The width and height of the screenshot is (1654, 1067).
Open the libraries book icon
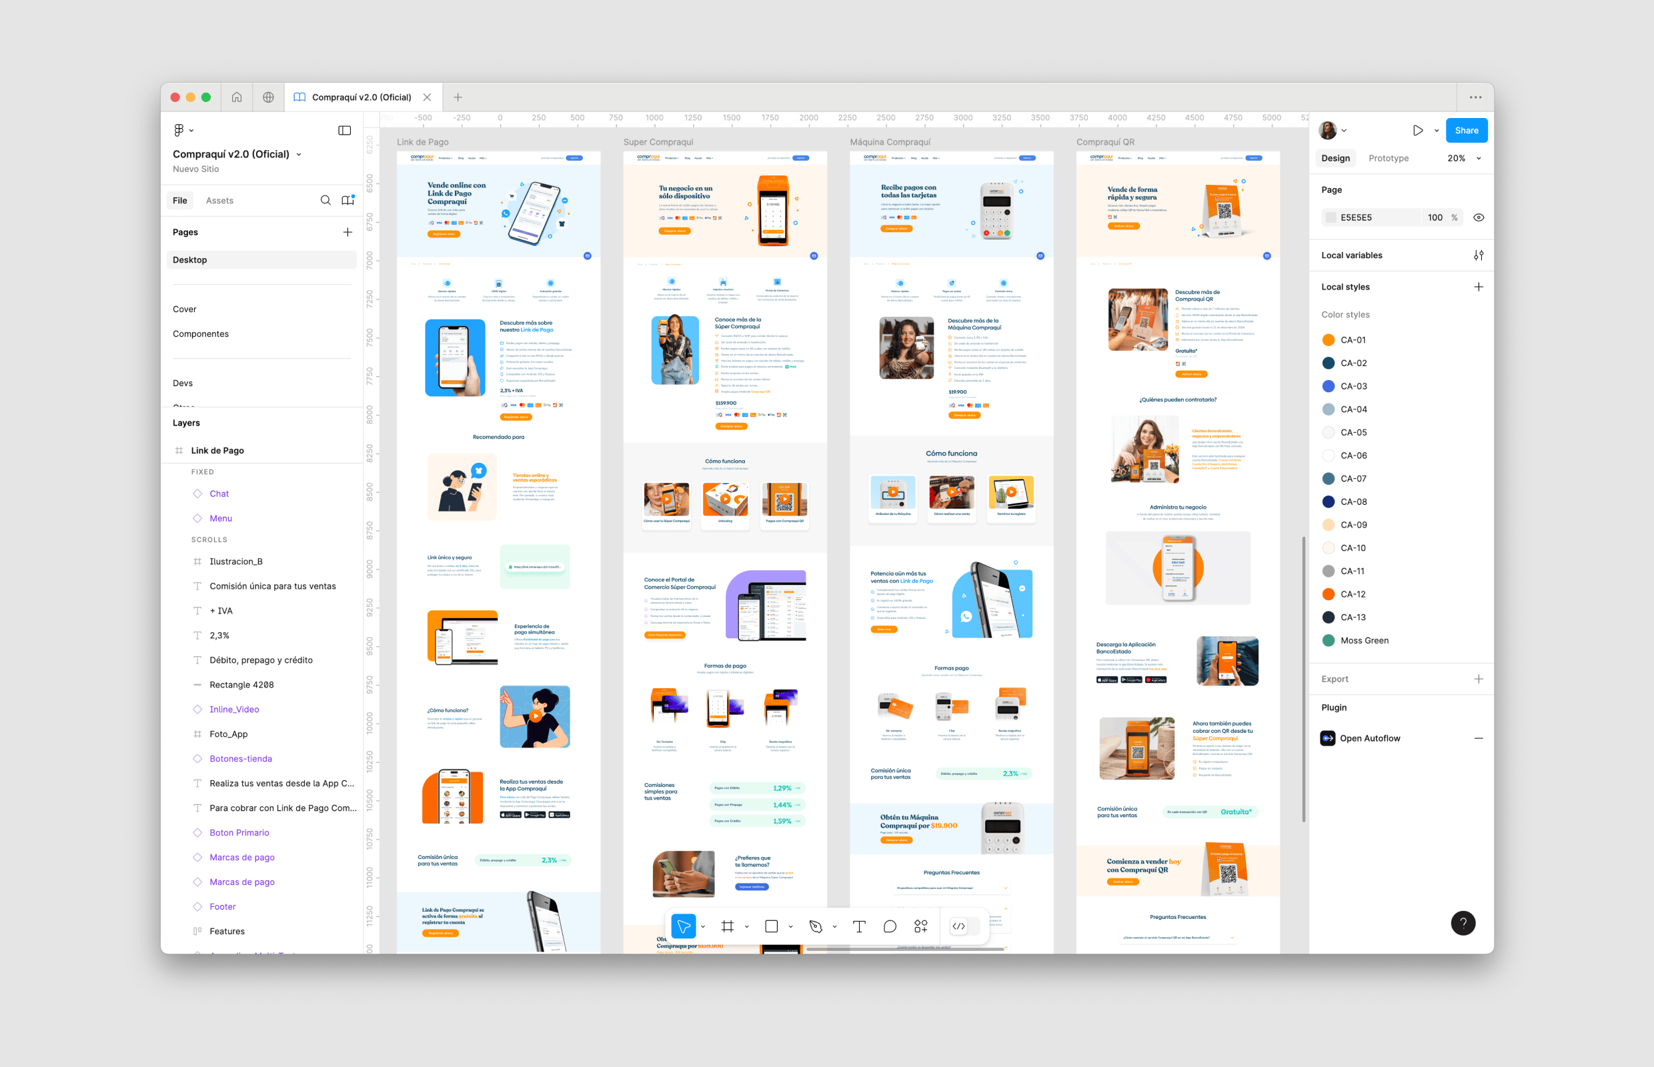click(x=348, y=200)
